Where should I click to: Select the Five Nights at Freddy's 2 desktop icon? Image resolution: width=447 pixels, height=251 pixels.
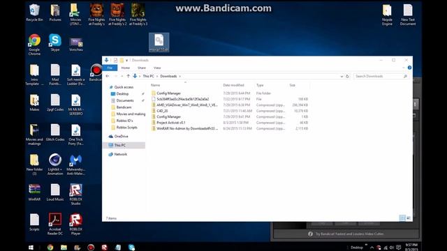pos(117,15)
